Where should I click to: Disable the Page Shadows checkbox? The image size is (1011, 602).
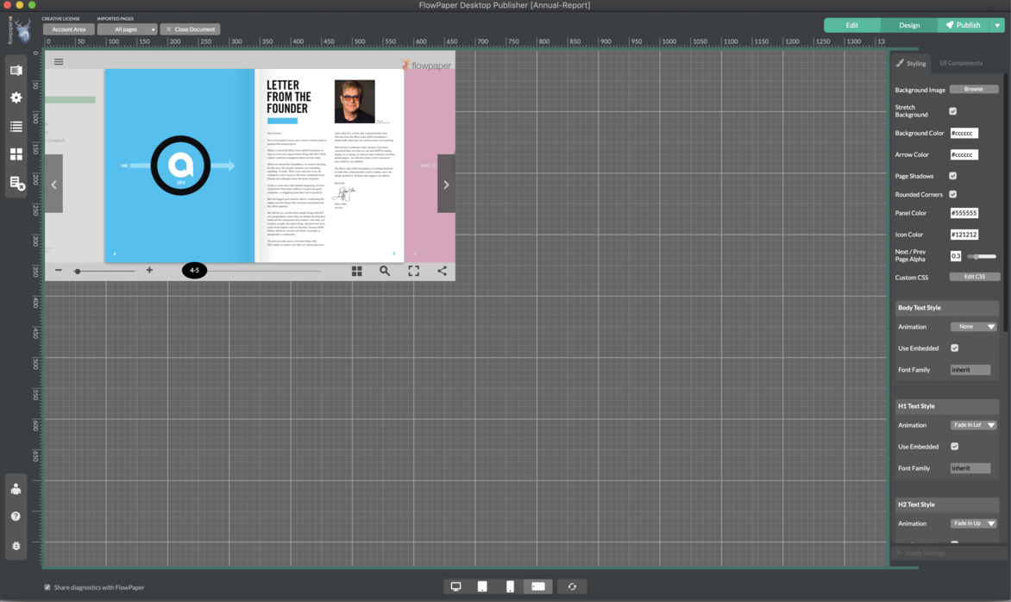pyautogui.click(x=952, y=176)
